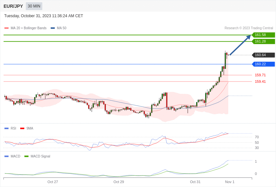Image resolution: width=276 pixels, height=187 pixels.
Task: Click the blue MACD legend swatch
Action: coord(6,156)
